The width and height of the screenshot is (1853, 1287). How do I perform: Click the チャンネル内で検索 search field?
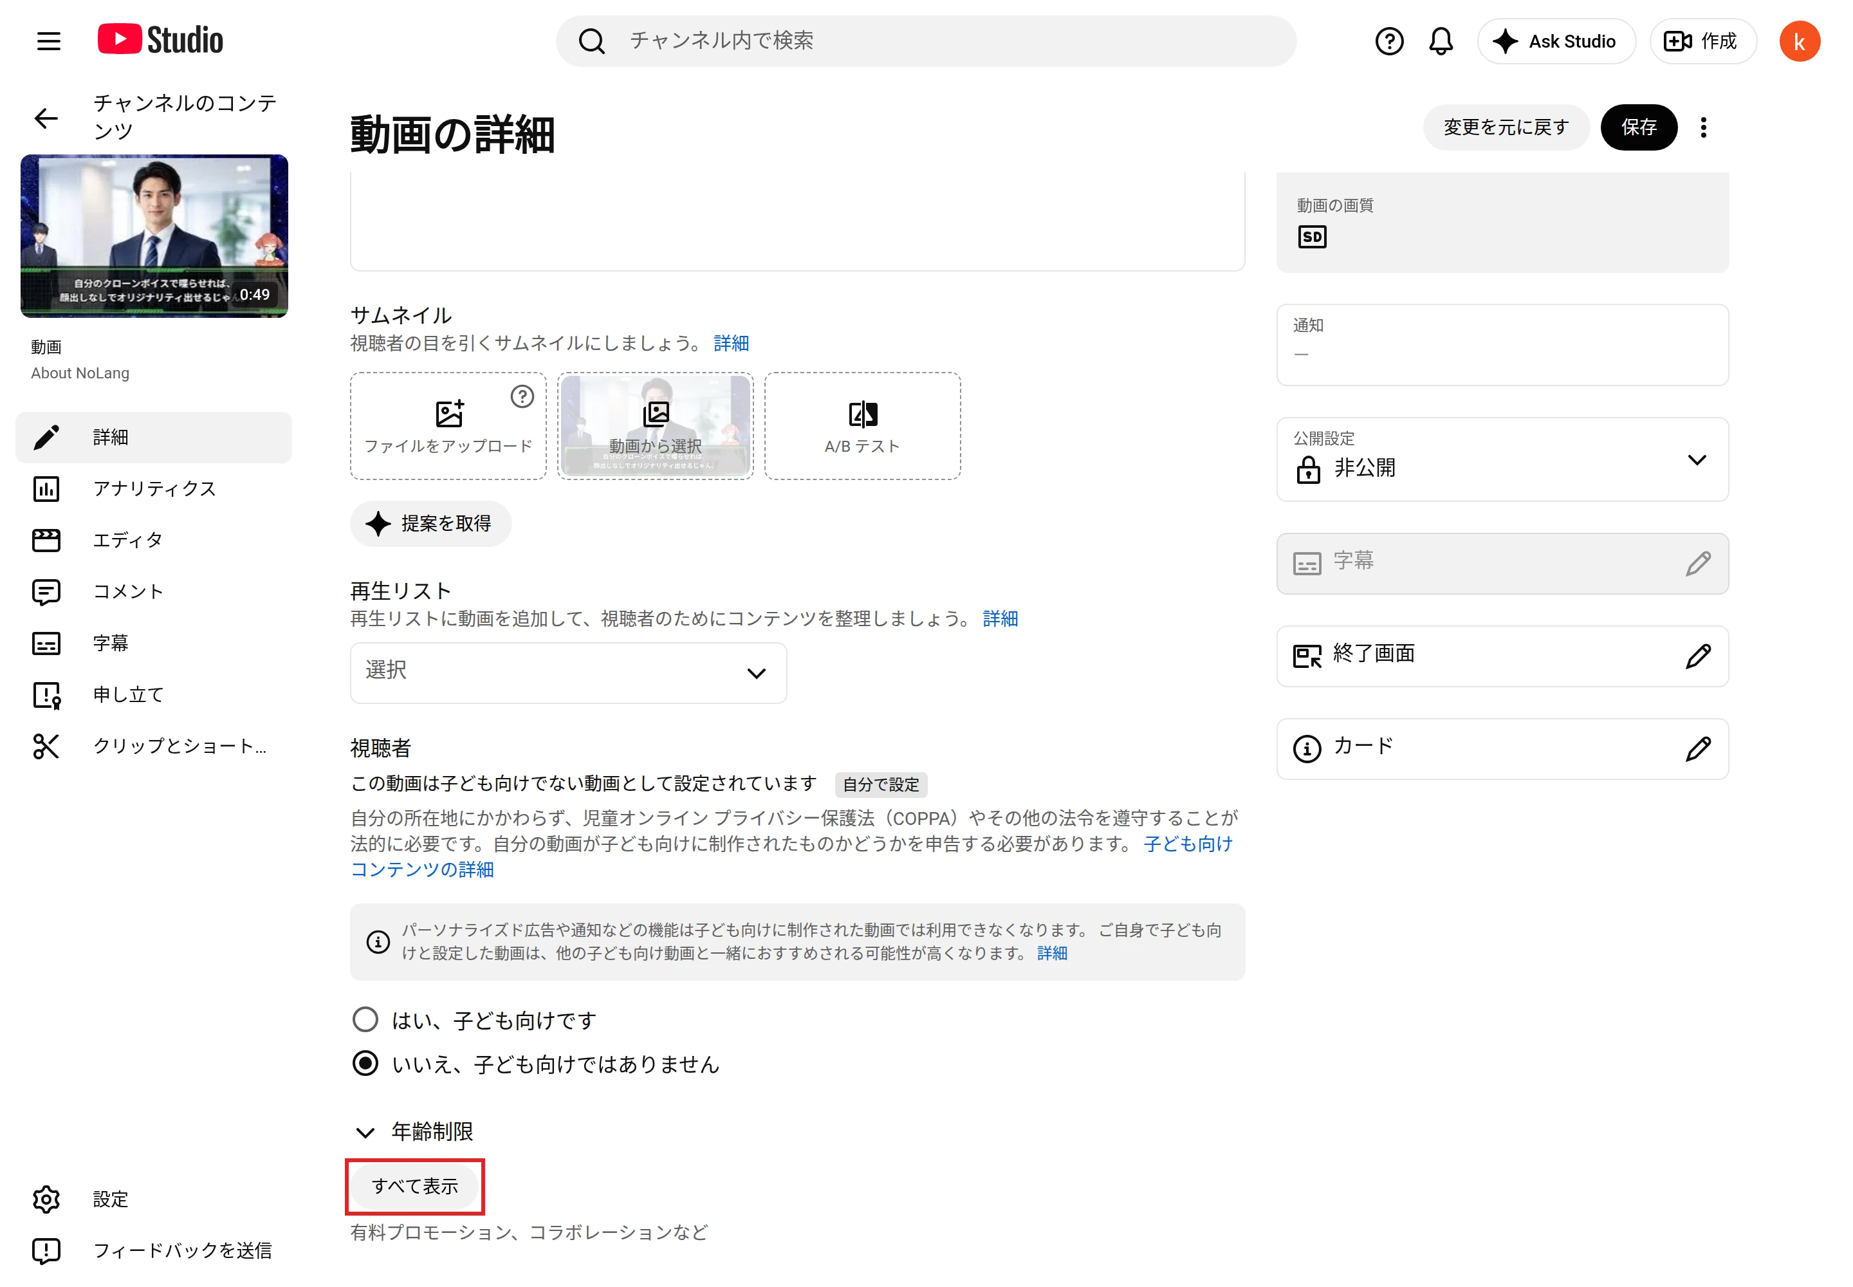click(925, 41)
